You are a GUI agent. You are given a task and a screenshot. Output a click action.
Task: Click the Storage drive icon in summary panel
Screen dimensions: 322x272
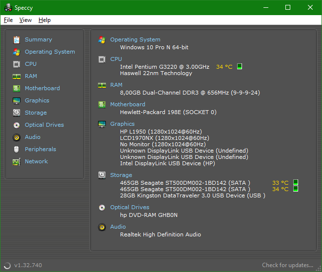point(102,175)
